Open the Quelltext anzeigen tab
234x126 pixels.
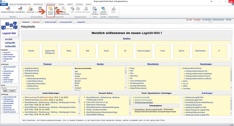pyautogui.click(x=50, y=22)
